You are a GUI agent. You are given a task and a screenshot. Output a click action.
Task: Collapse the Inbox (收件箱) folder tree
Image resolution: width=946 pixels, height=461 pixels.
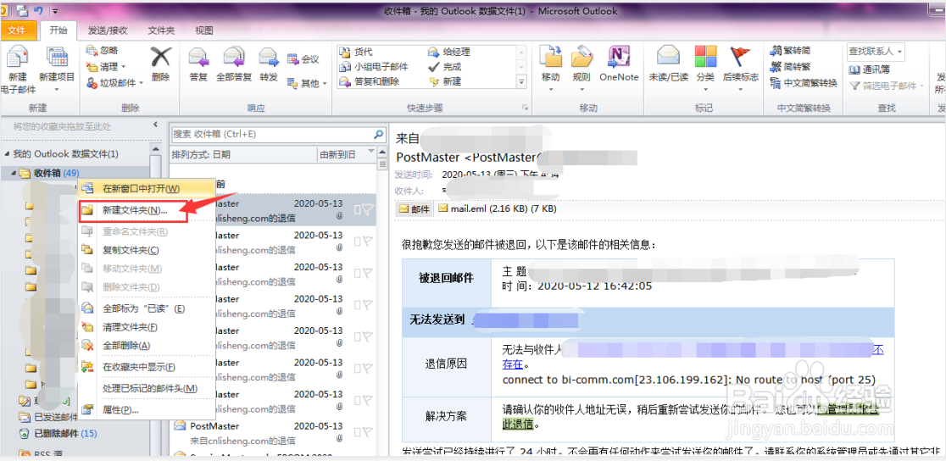click(x=14, y=174)
